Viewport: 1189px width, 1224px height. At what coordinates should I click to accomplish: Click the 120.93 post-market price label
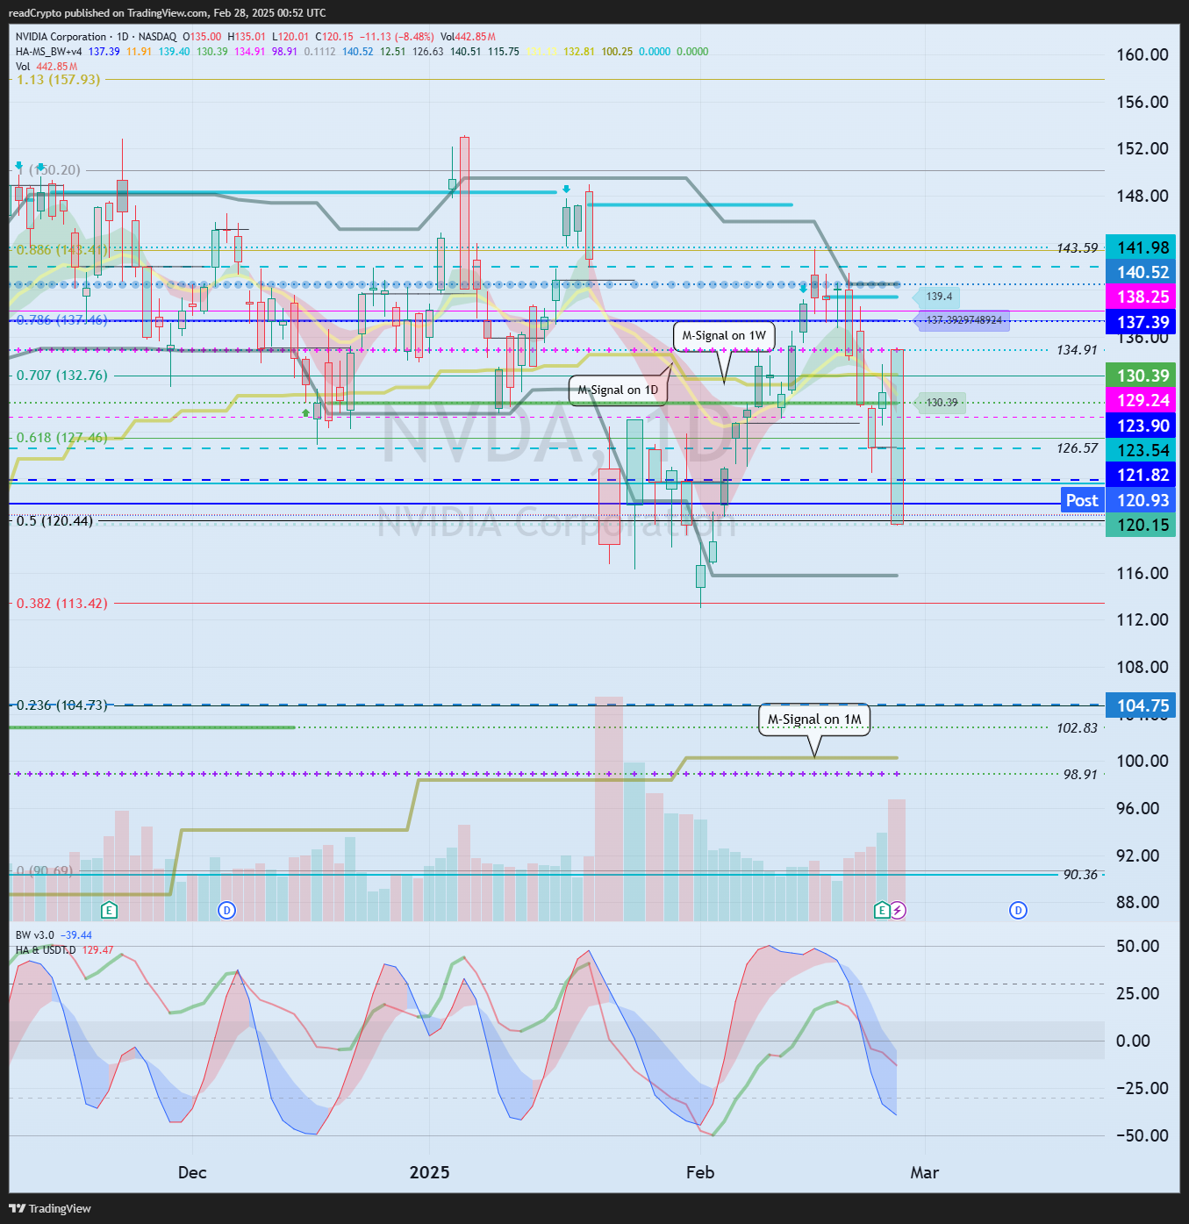1141,500
